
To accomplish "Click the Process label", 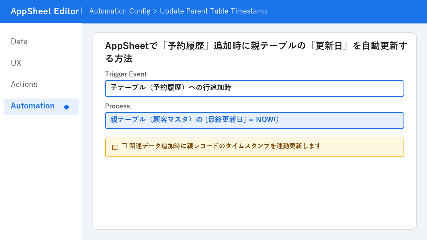I will point(117,106).
